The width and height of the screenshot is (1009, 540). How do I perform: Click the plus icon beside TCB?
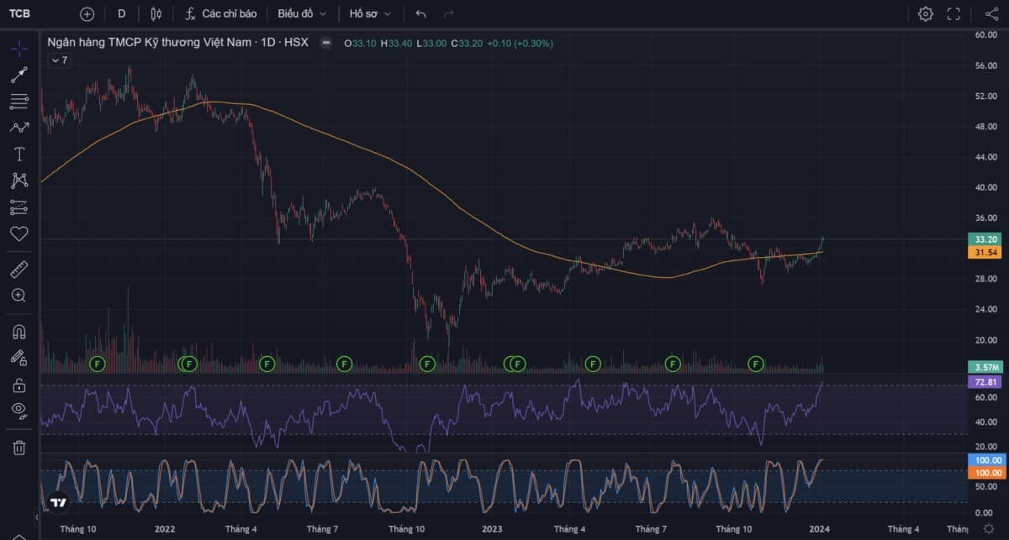[x=87, y=13]
